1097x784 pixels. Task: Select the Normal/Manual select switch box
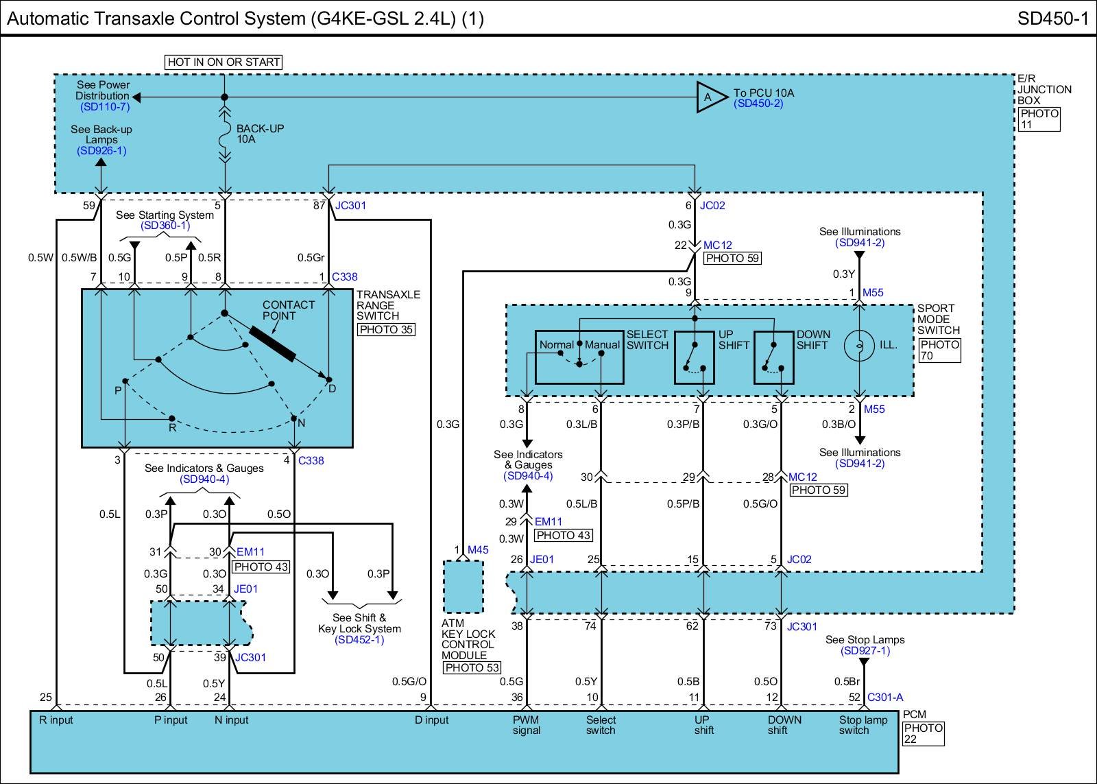(579, 357)
